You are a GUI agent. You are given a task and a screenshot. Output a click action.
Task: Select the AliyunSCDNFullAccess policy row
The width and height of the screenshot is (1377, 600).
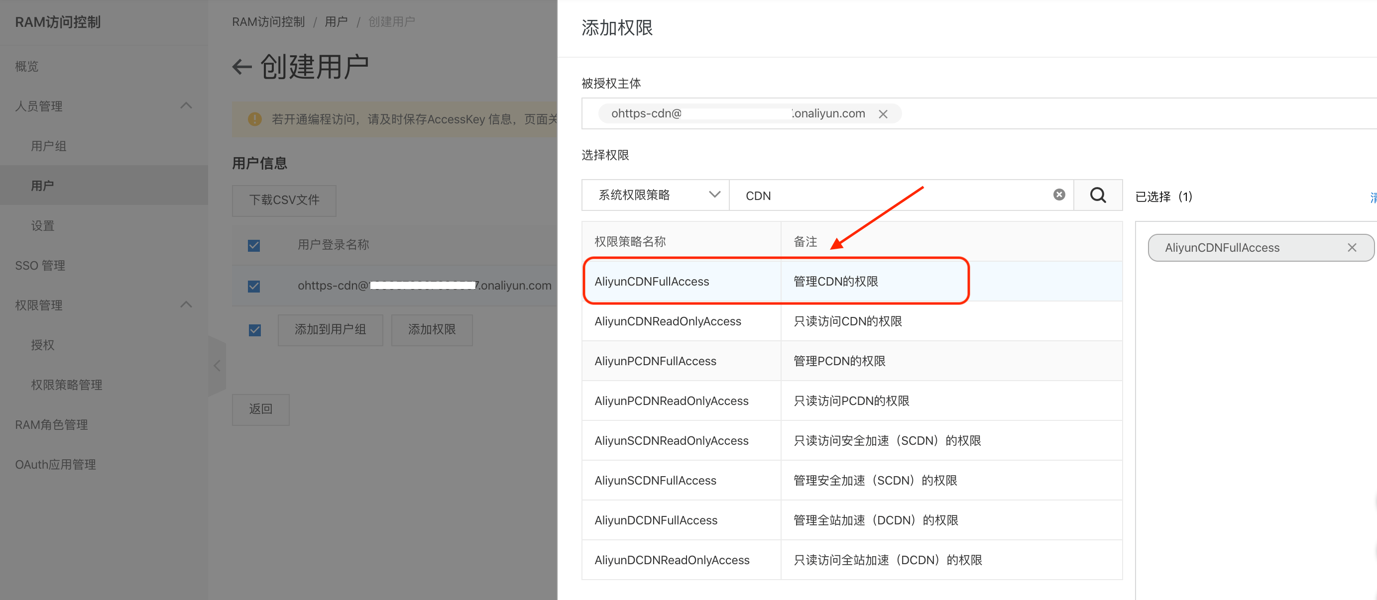click(852, 480)
